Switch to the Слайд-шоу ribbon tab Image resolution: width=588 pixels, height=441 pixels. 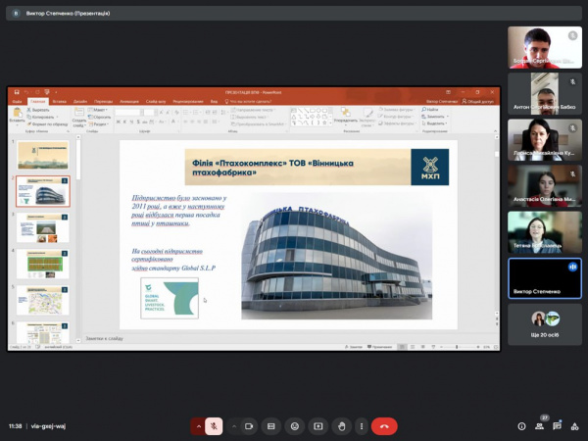click(156, 102)
